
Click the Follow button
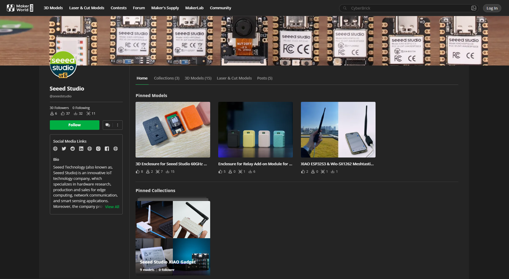(74, 125)
